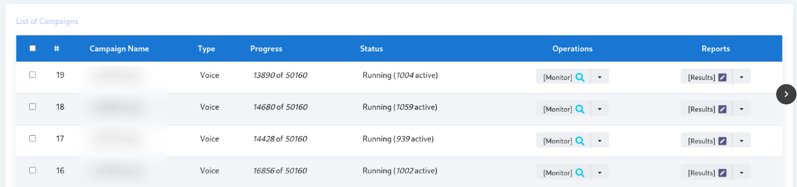
Task: Click the Monitor magnifier icon for campaign 18
Action: click(580, 109)
